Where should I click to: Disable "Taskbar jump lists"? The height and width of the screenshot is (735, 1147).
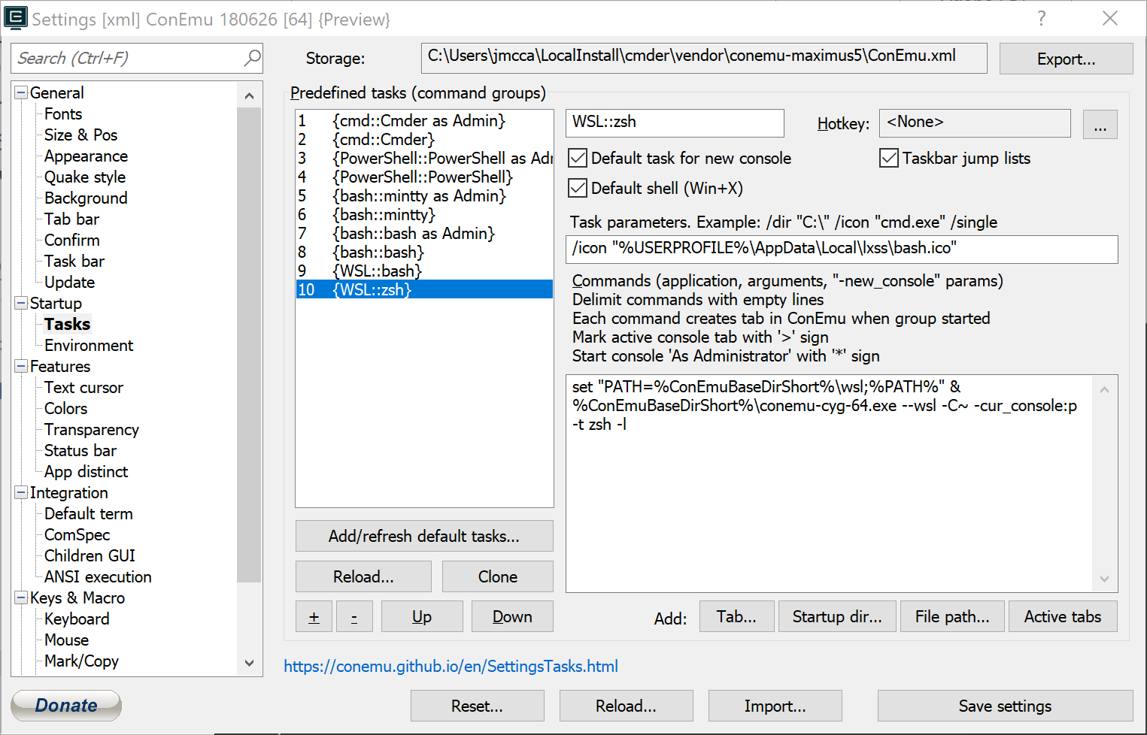(889, 158)
